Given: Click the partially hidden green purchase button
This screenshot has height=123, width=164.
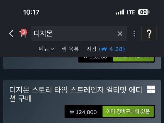Looking at the screenshot, I should (133, 59).
